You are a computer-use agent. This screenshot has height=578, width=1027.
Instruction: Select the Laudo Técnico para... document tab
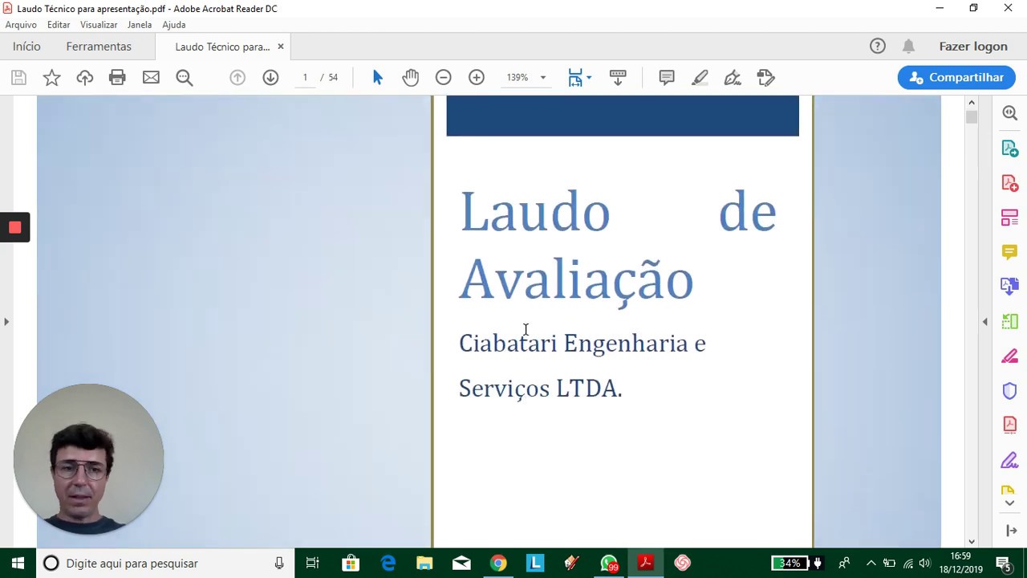click(x=222, y=47)
